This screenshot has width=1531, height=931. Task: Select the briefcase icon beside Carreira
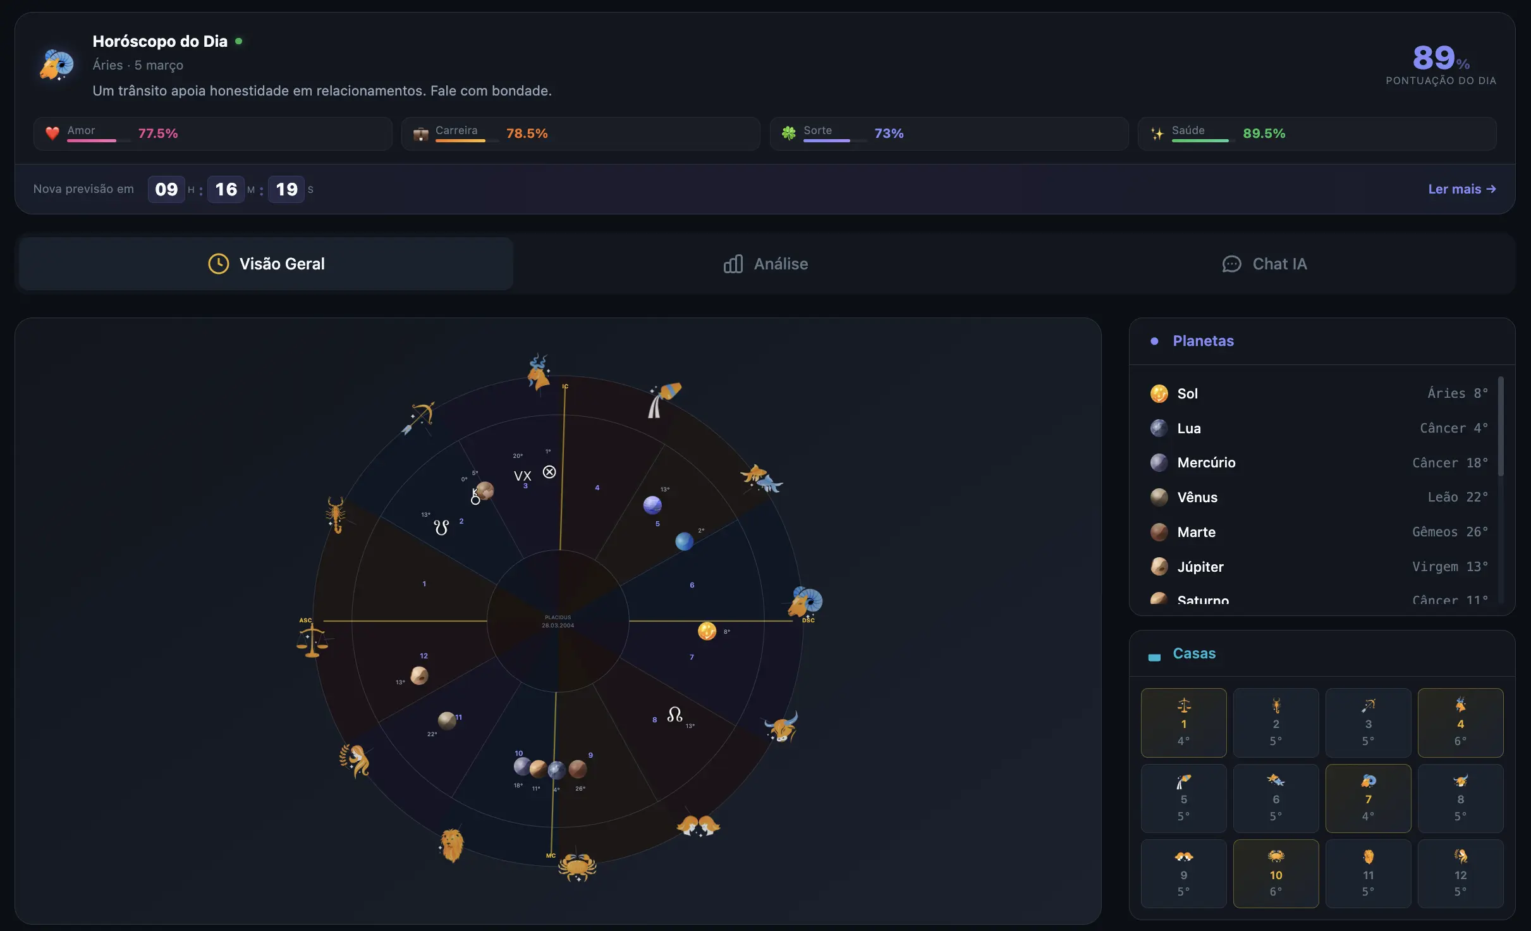click(421, 133)
